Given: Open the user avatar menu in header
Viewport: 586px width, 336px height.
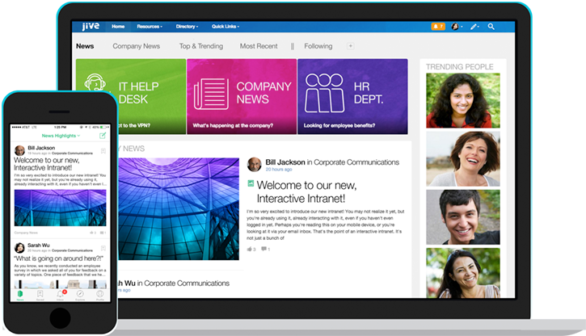Looking at the screenshot, I should 455,27.
